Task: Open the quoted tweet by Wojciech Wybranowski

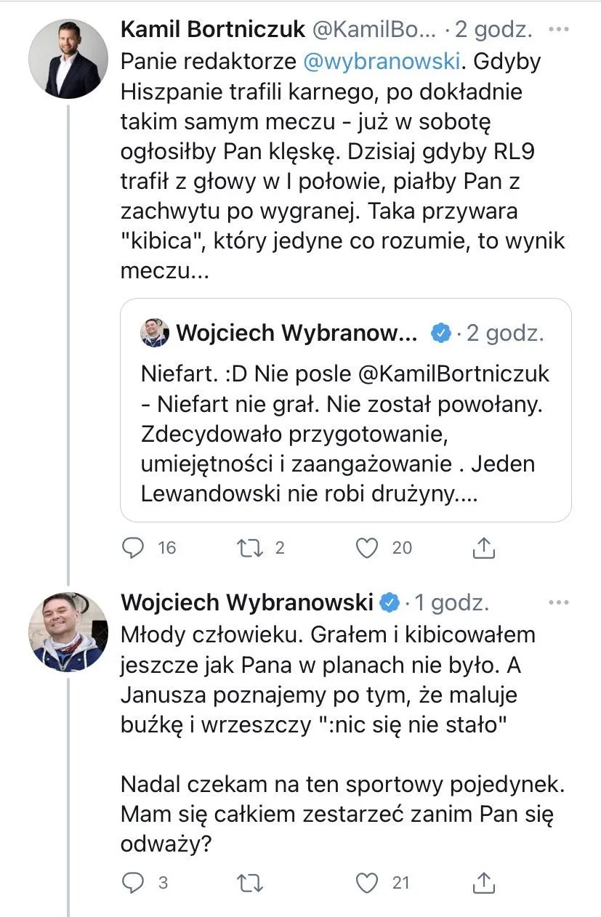Action: [x=345, y=410]
